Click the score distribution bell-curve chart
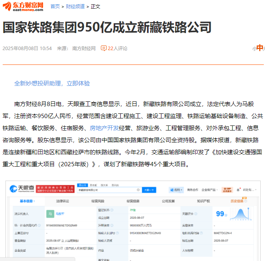Image resolution: width=265 pixels, height=261 pixels. (x=241, y=214)
